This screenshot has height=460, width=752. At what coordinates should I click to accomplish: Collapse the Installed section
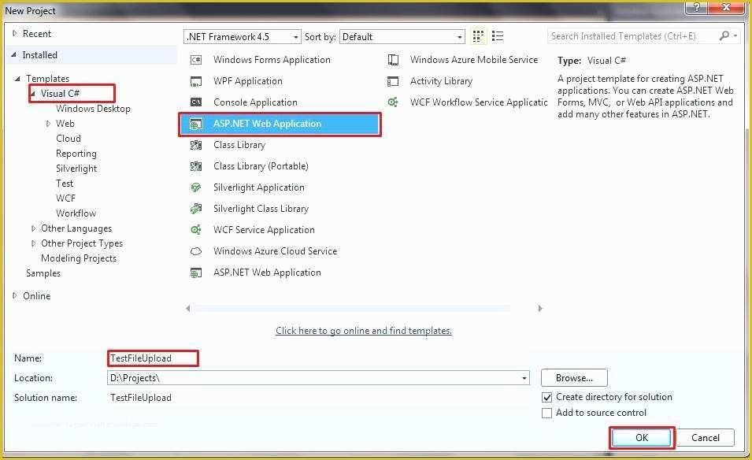(x=14, y=55)
